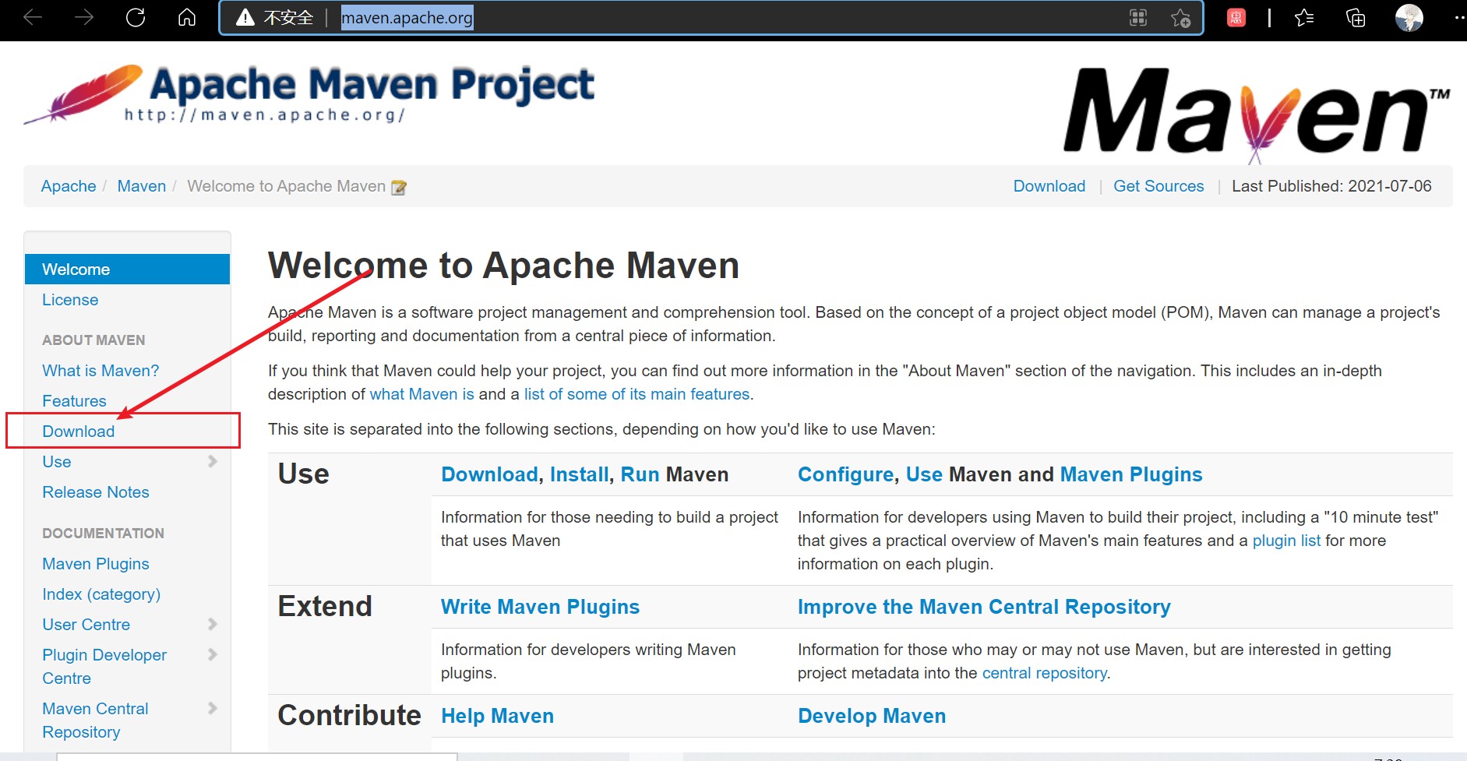This screenshot has width=1467, height=761.
Task: Click the Configure heading link
Action: coord(845,474)
